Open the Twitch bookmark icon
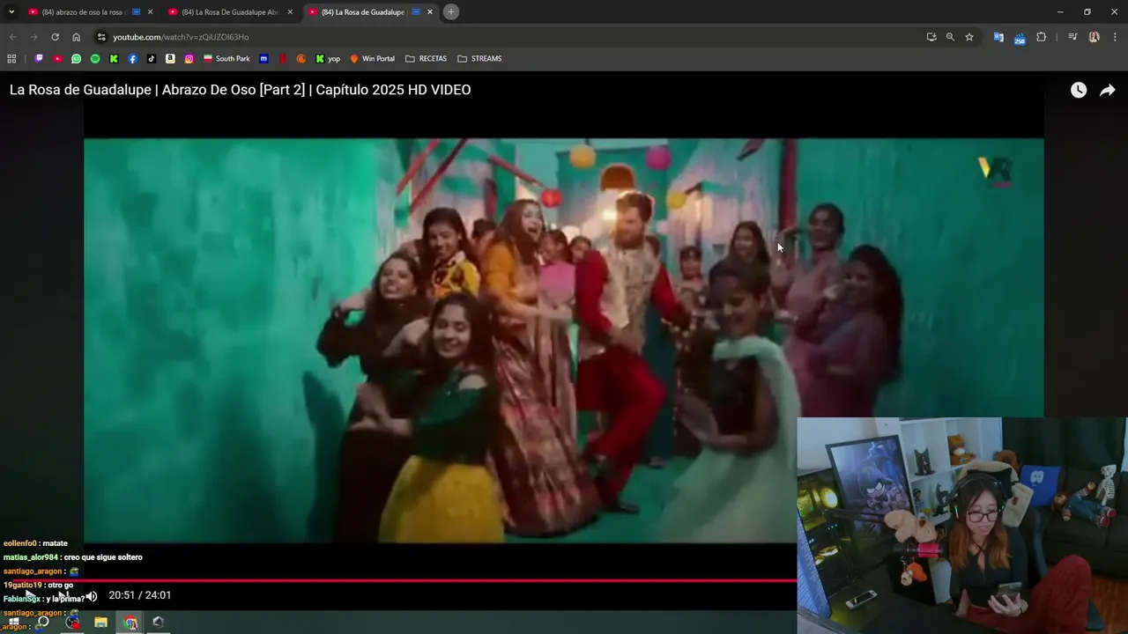This screenshot has height=634, width=1128. (x=39, y=59)
